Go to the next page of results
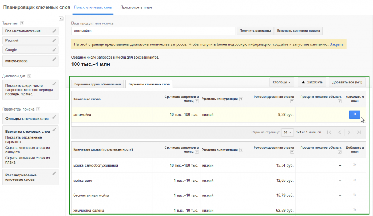Screen dimensions: 373x216 pyautogui.click(x=349, y=132)
